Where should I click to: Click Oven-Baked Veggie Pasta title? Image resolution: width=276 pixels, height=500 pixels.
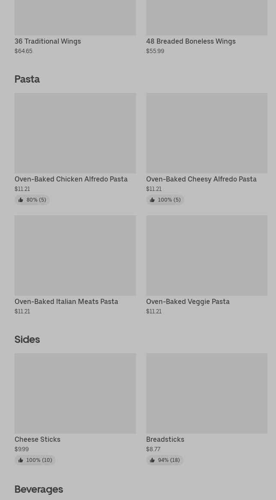pyautogui.click(x=188, y=302)
